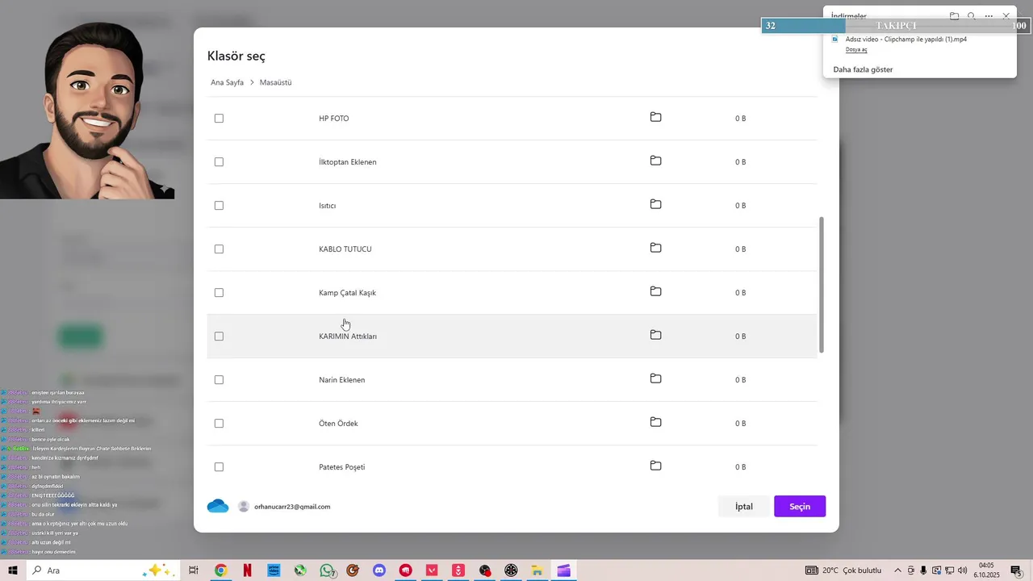Click the folder icon beside Öten Ördek
Viewport: 1033px width, 581px height.
click(x=655, y=423)
